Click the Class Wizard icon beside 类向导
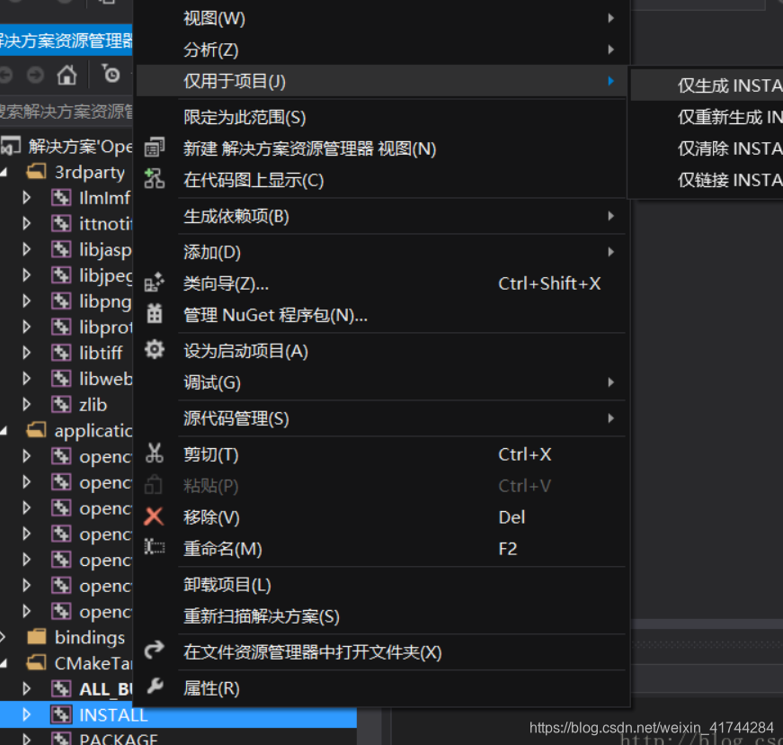Viewport: 783px width, 745px height. pos(154,283)
